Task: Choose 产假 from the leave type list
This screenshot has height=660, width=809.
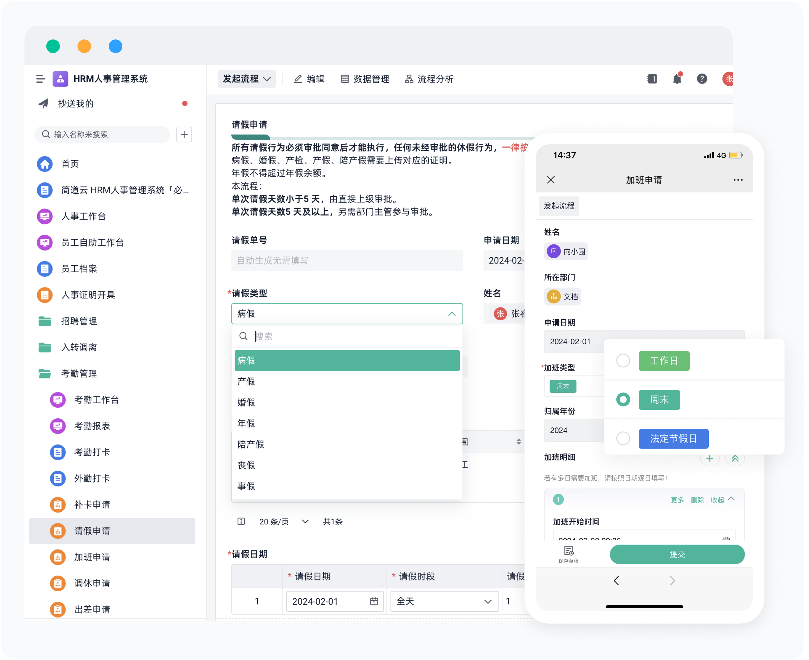Action: 347,381
